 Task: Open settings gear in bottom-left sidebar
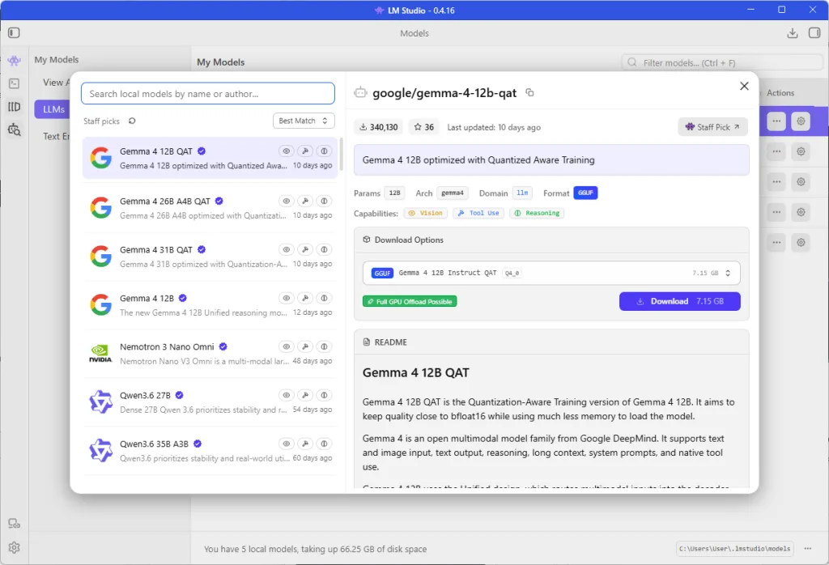tap(15, 547)
